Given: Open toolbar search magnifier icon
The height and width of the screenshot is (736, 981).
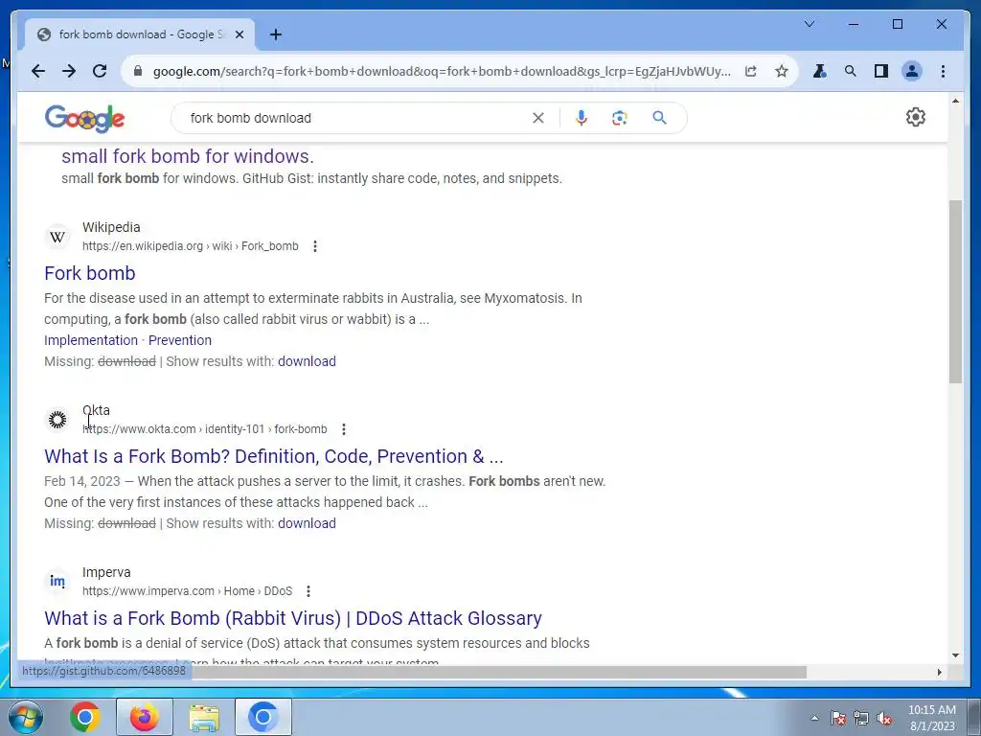Looking at the screenshot, I should [x=851, y=71].
